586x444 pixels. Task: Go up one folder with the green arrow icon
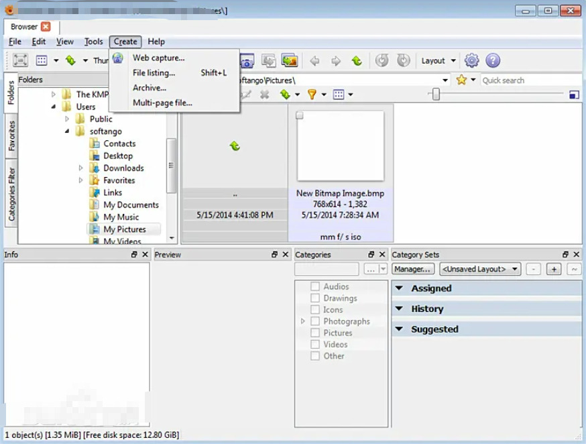tap(357, 61)
